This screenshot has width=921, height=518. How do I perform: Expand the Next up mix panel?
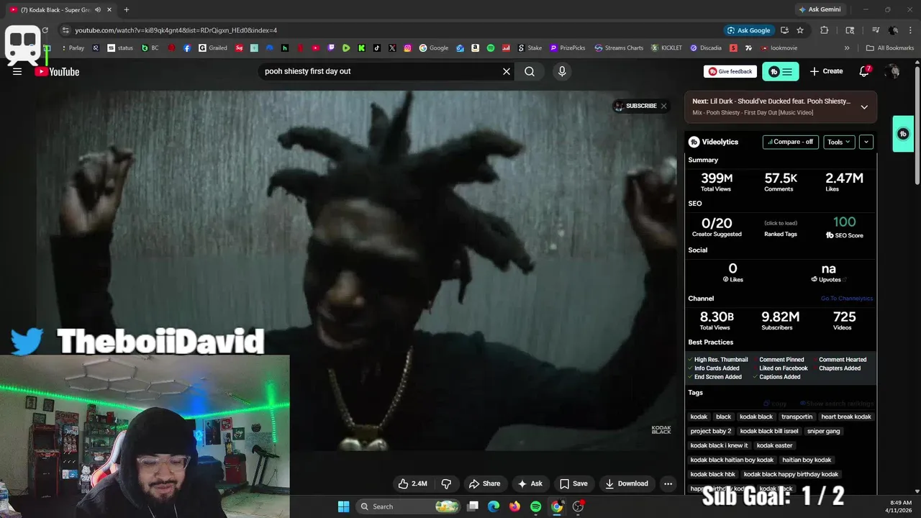click(864, 106)
